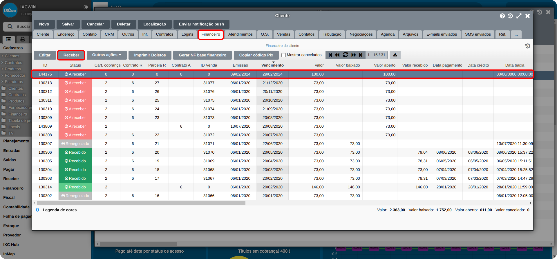557x259 pixels.
Task: Open the Planejamento sidebar menu
Action: (16, 141)
